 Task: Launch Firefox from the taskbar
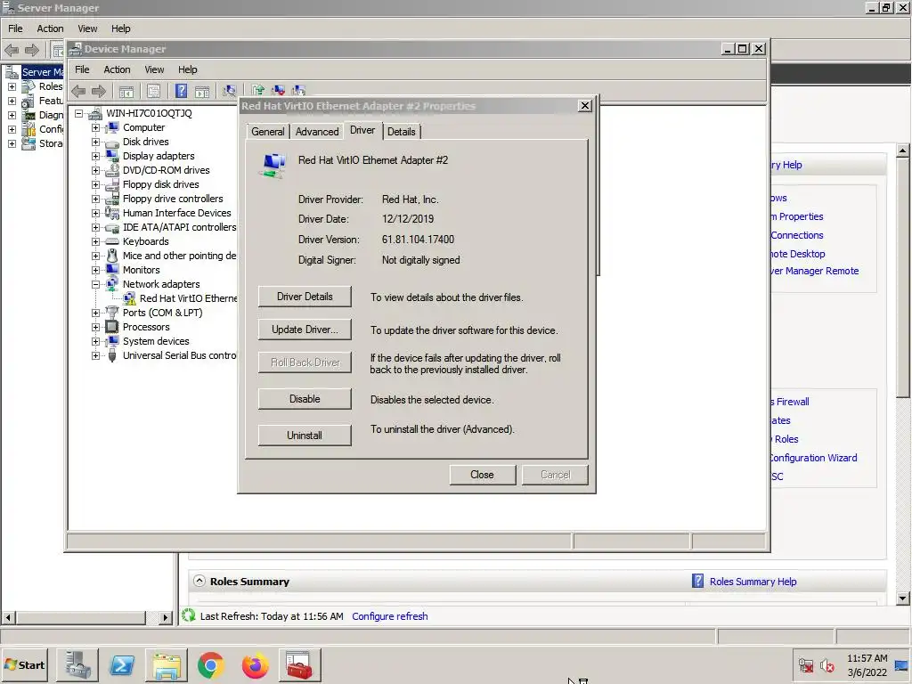(256, 664)
